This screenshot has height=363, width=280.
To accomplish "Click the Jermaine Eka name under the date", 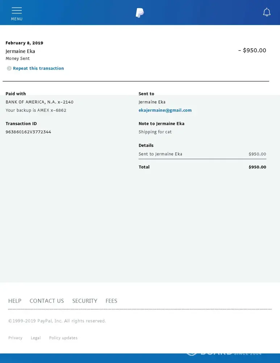I will coord(20,51).
